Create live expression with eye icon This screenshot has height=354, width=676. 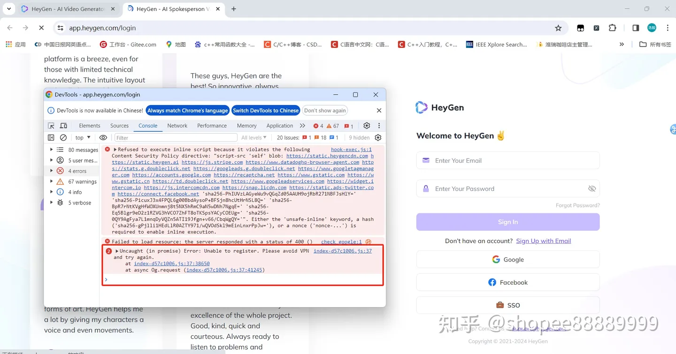click(x=103, y=137)
